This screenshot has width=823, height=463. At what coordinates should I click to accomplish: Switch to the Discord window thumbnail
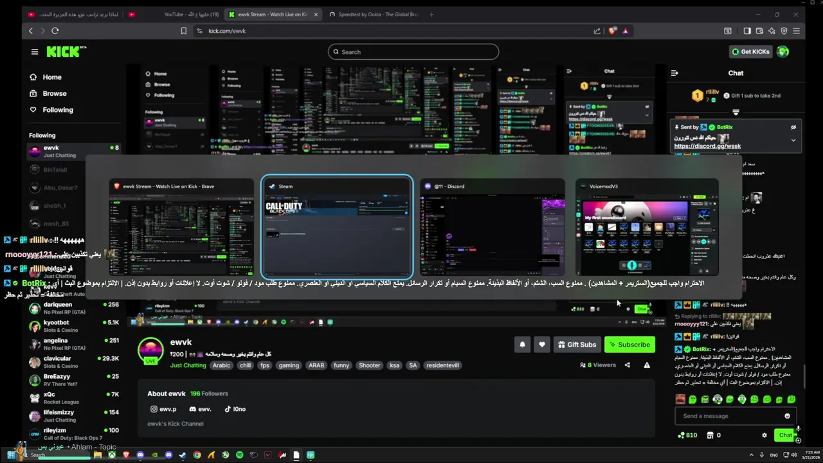pos(493,227)
